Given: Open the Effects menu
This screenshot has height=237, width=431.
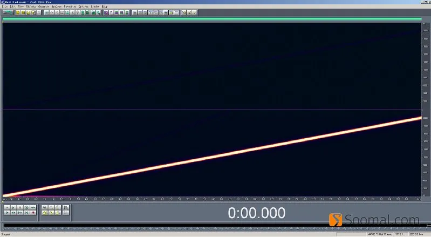Looking at the screenshot, I should click(31, 6).
